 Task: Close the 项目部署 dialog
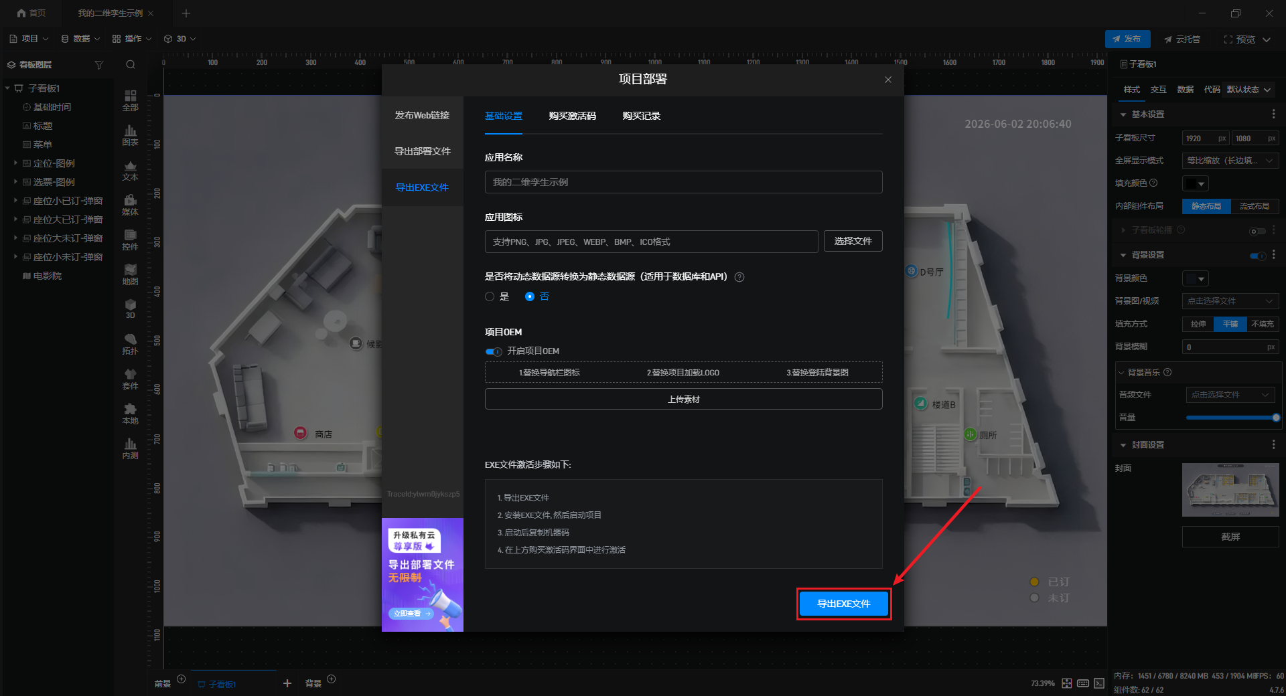(x=888, y=80)
